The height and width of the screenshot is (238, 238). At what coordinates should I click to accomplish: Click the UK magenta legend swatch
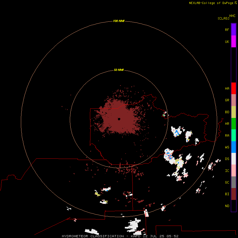point(234,42)
